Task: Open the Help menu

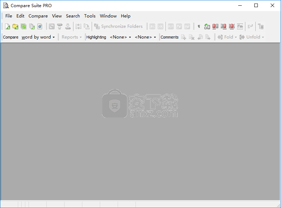Action: [126, 16]
